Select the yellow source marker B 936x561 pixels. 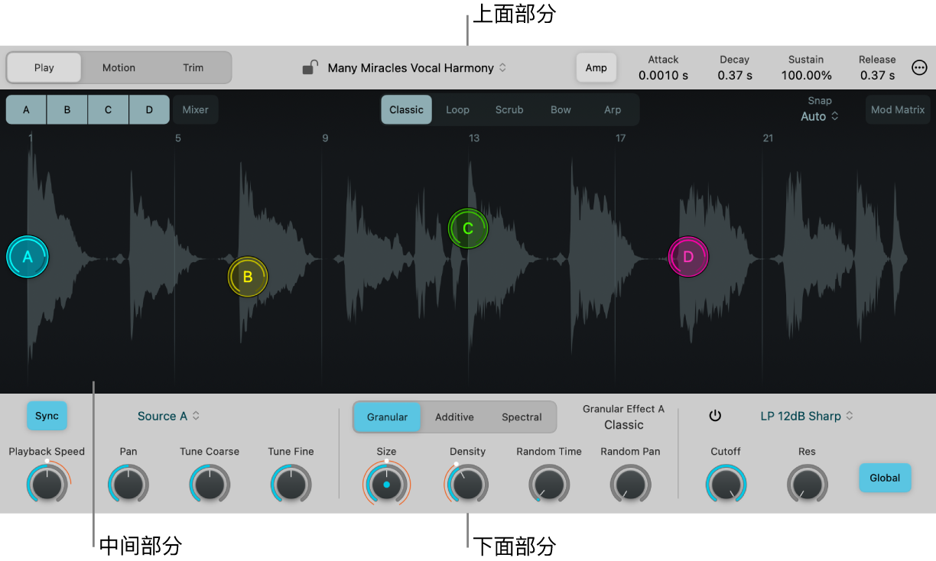248,277
